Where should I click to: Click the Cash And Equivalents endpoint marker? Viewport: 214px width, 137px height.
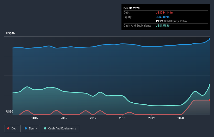tap(210, 85)
